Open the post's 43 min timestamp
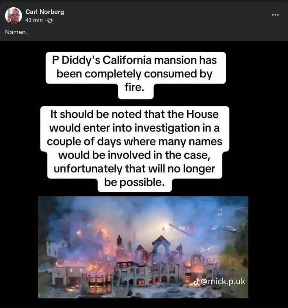 [34, 20]
